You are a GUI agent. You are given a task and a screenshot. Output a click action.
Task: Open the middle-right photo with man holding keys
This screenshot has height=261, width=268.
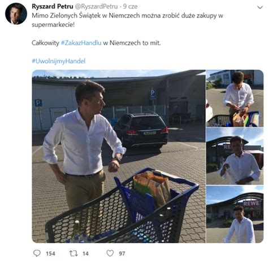[x=235, y=156]
